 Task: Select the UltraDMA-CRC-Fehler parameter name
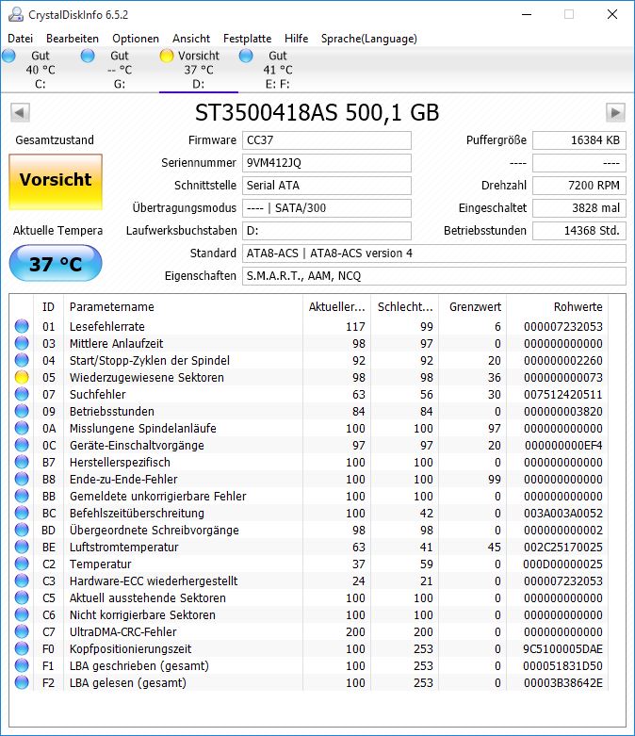point(123,631)
